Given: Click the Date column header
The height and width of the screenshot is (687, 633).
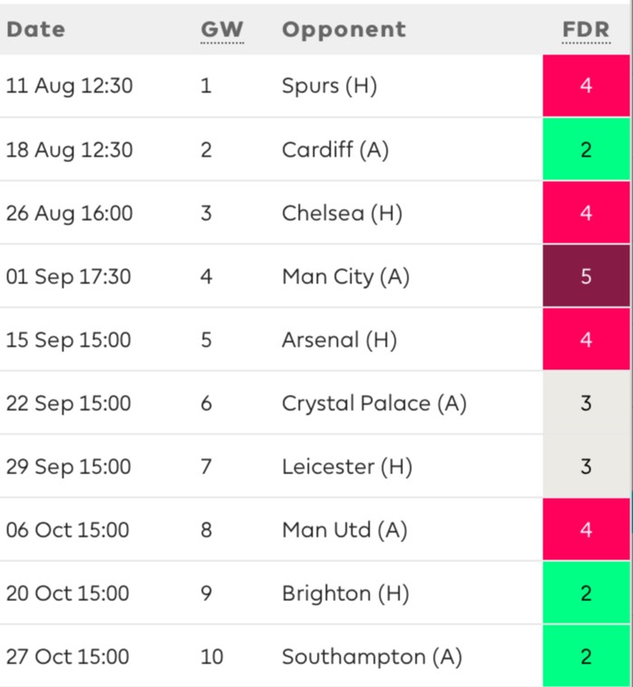Looking at the screenshot, I should (x=36, y=30).
